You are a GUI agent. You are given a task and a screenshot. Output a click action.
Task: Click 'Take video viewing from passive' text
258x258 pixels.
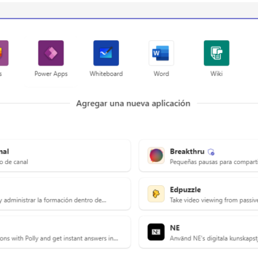coord(214,200)
